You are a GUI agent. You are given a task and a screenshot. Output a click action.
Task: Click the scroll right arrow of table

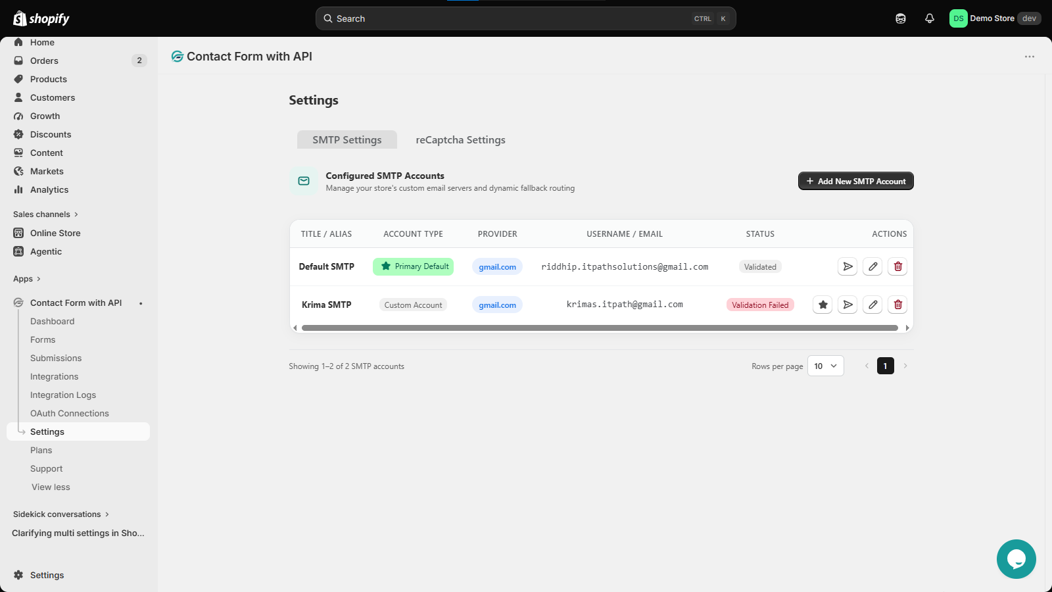[x=907, y=328]
